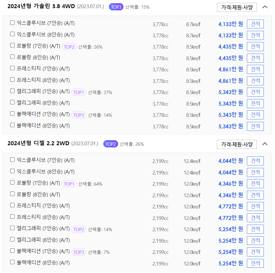Request 견적 for 가솔린 르블랑 (8인승)
275x273 pixels.
[x=255, y=58]
